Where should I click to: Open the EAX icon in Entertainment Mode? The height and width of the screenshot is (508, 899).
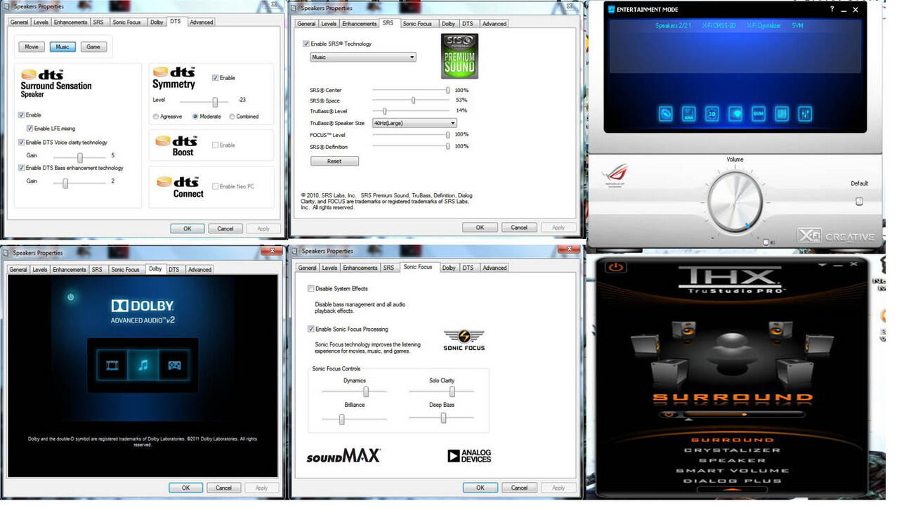pyautogui.click(x=689, y=114)
